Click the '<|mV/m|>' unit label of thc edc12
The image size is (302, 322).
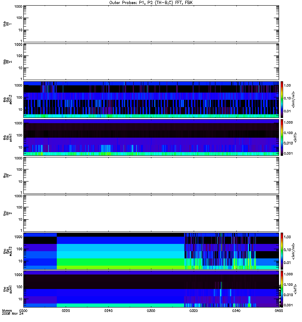294,251
